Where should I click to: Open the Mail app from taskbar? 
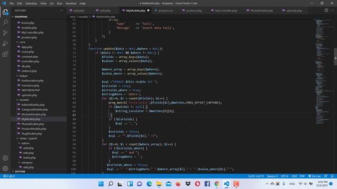click(x=168, y=184)
